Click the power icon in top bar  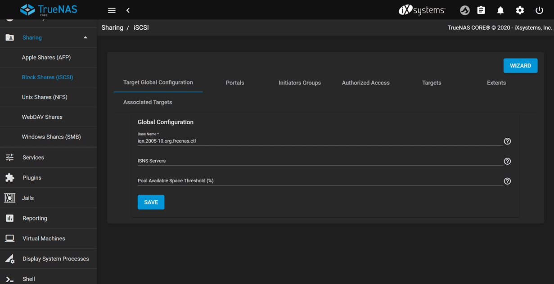click(539, 10)
